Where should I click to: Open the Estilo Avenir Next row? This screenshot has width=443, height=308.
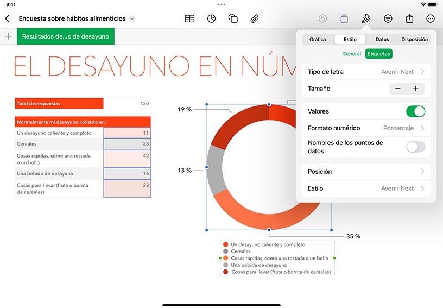366,188
